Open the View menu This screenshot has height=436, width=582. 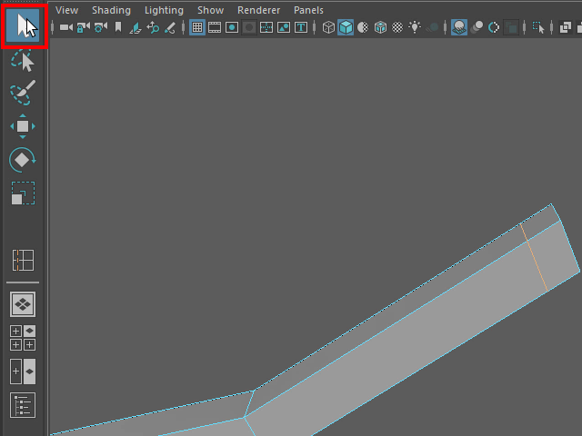pos(66,10)
